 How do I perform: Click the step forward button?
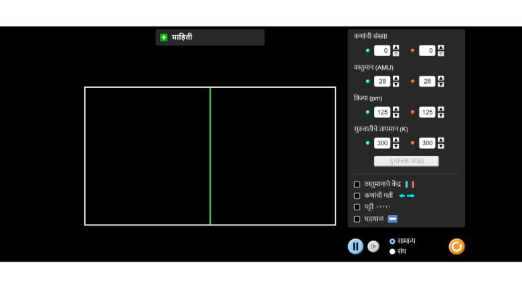[x=373, y=246]
